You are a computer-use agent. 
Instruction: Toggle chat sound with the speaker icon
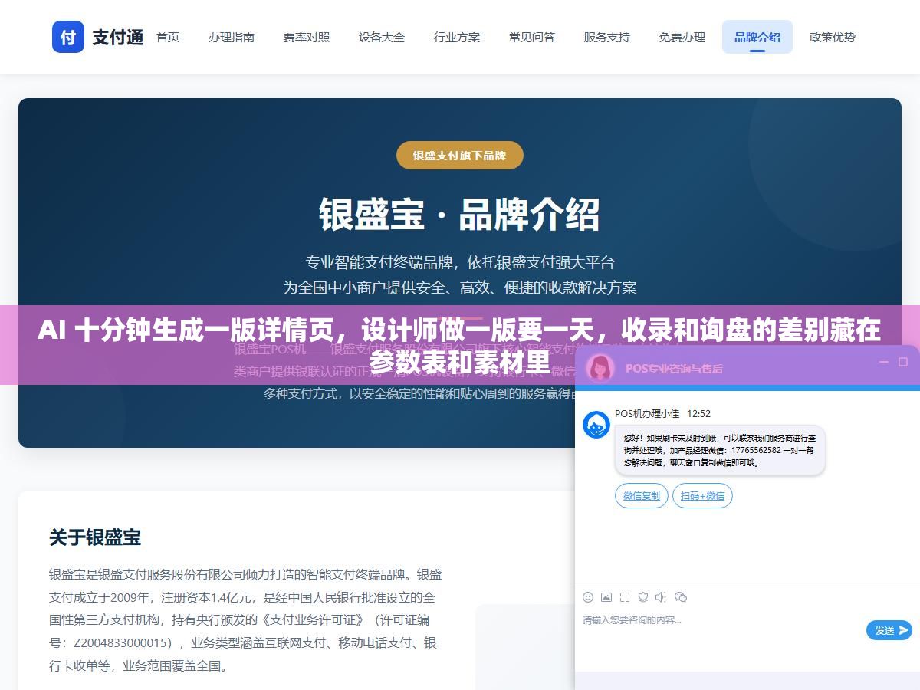coord(661,597)
